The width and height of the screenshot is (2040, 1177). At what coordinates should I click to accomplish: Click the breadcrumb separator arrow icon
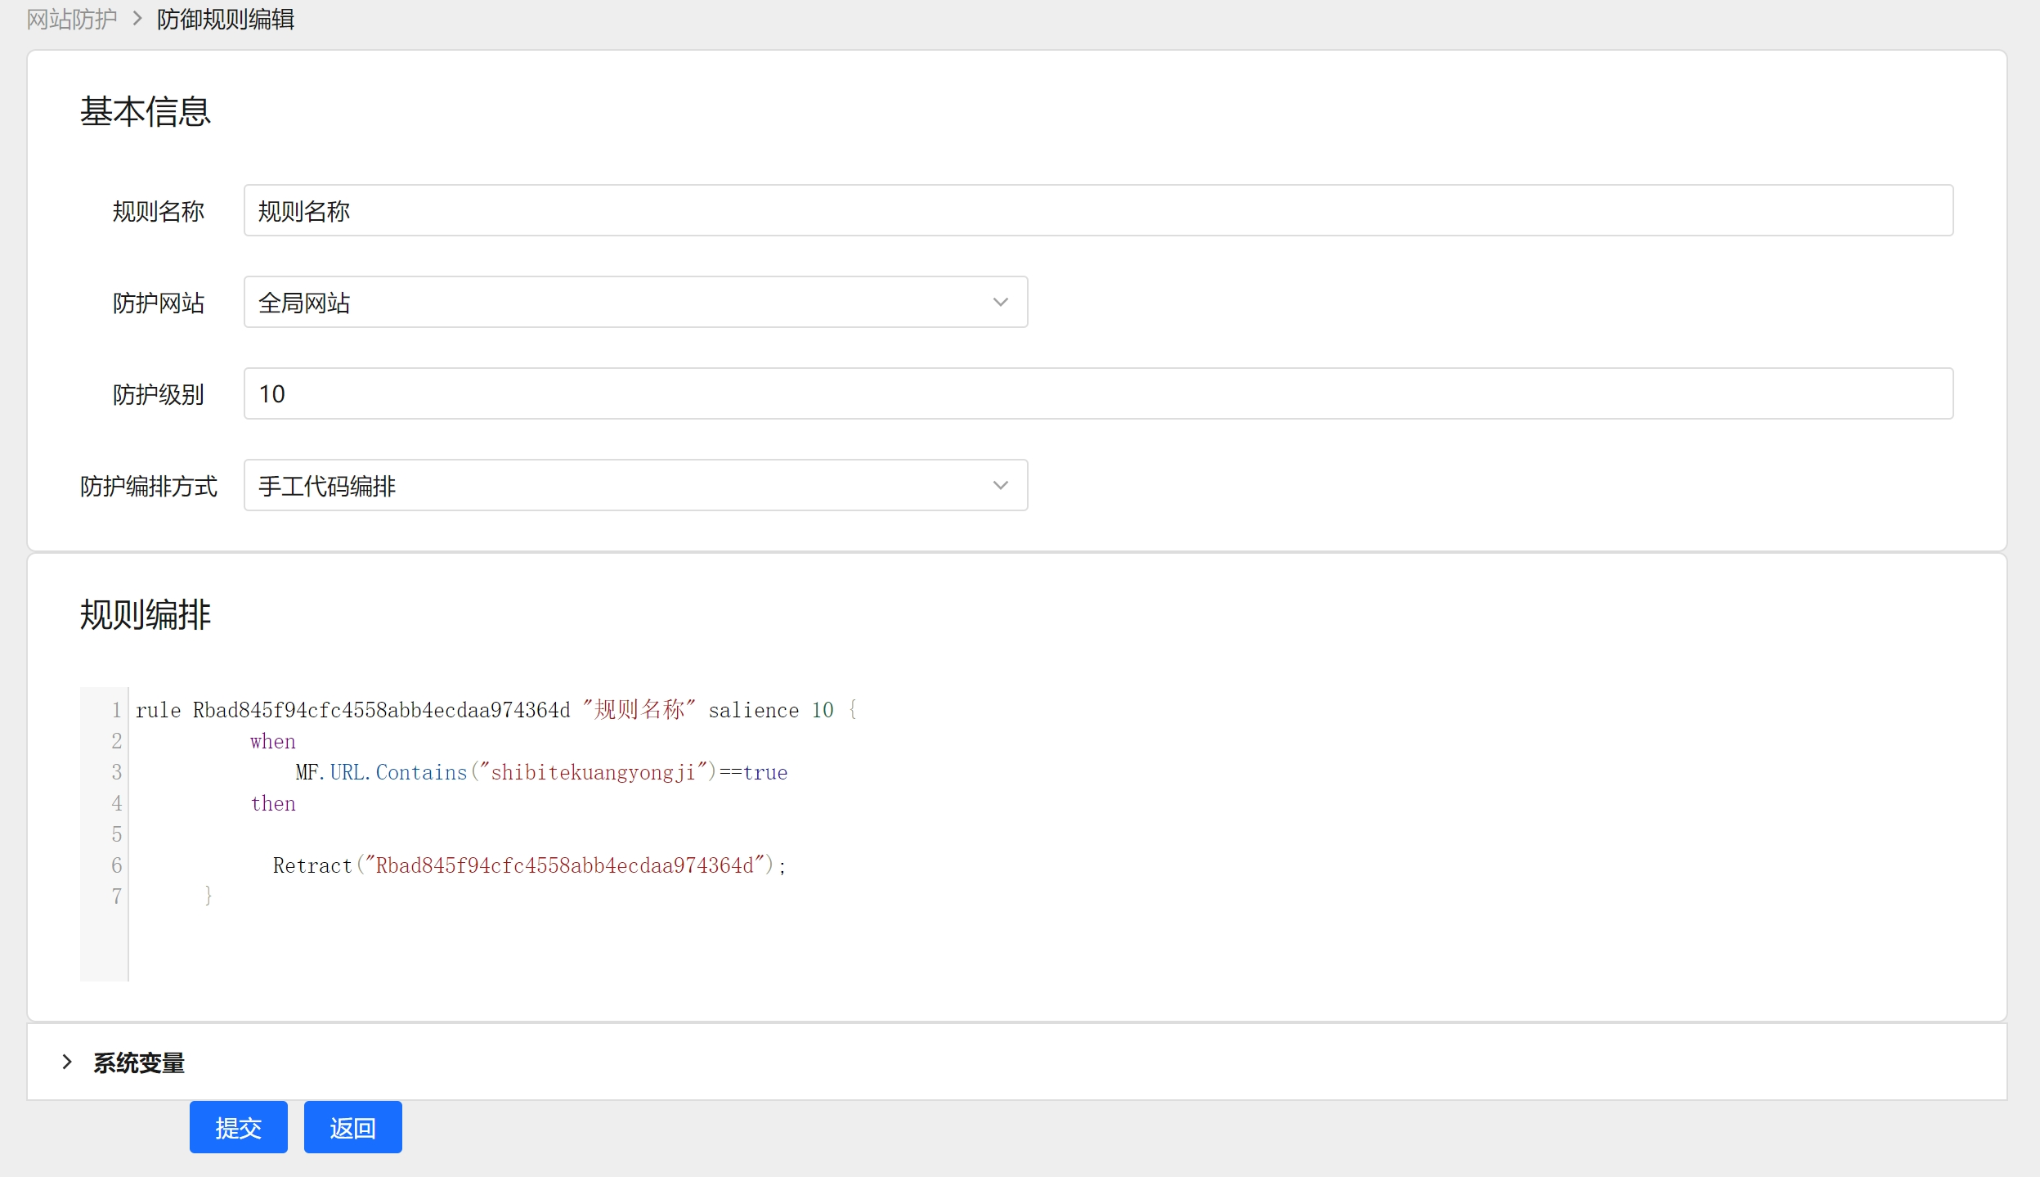(137, 19)
